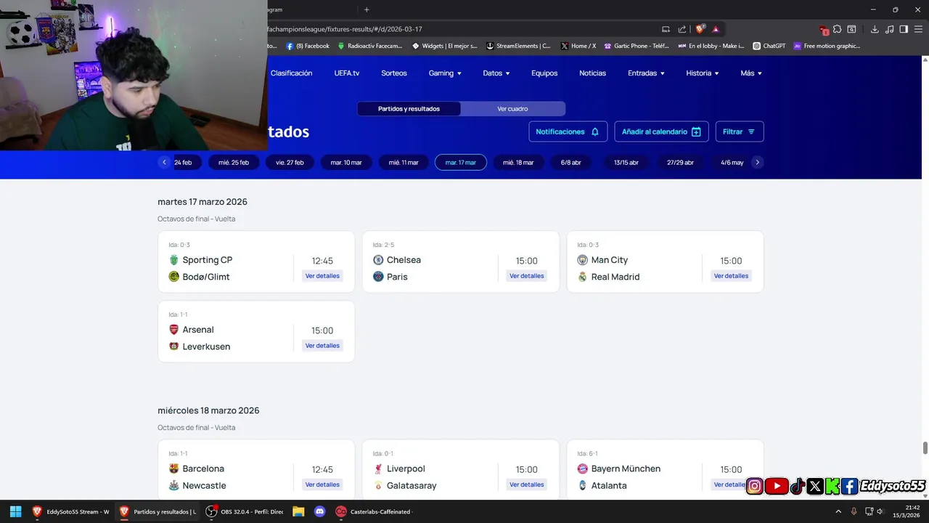Expand the Gaming dropdown menu

point(445,73)
